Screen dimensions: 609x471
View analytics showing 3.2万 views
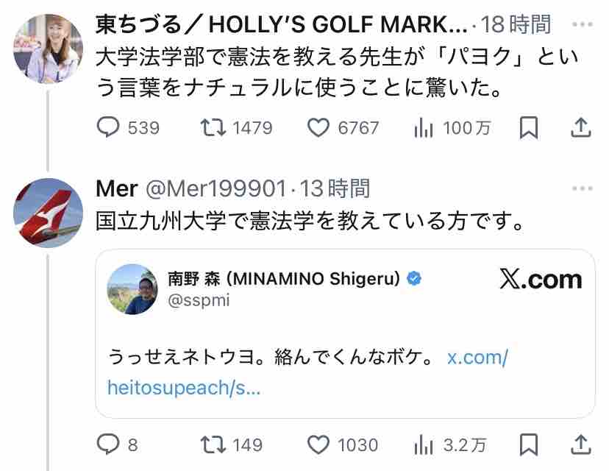pos(424,445)
